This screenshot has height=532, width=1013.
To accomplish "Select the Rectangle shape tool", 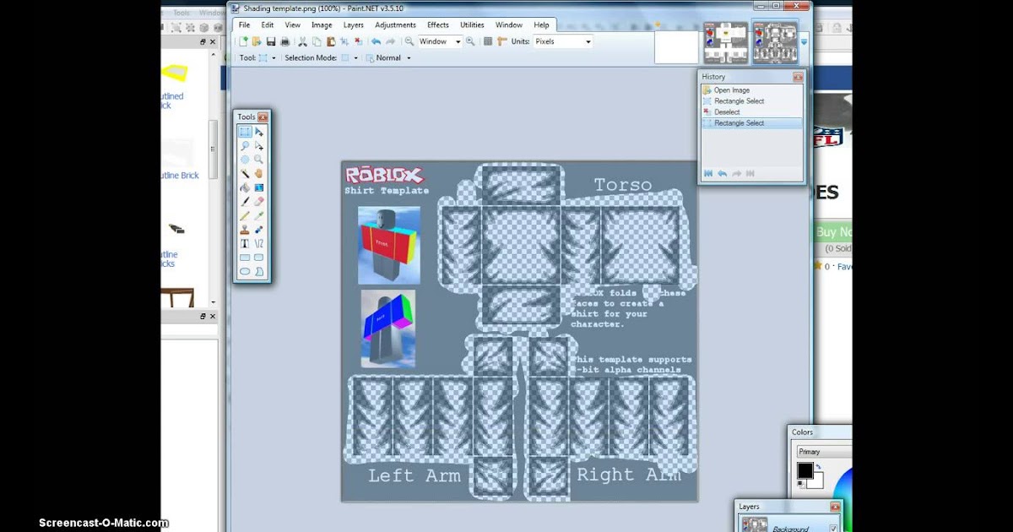I will point(245,258).
